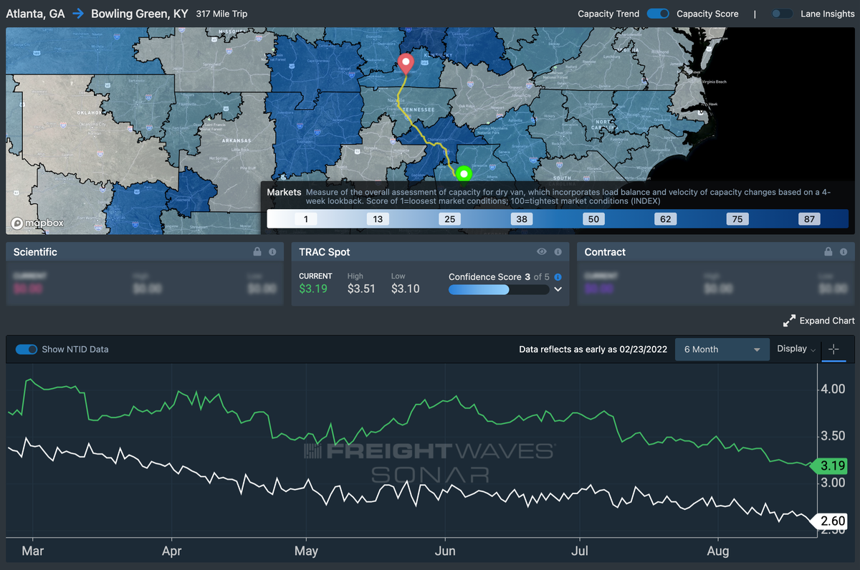Expand the Confidence Score details chevron
Image resolution: width=860 pixels, height=570 pixels.
[x=558, y=289]
